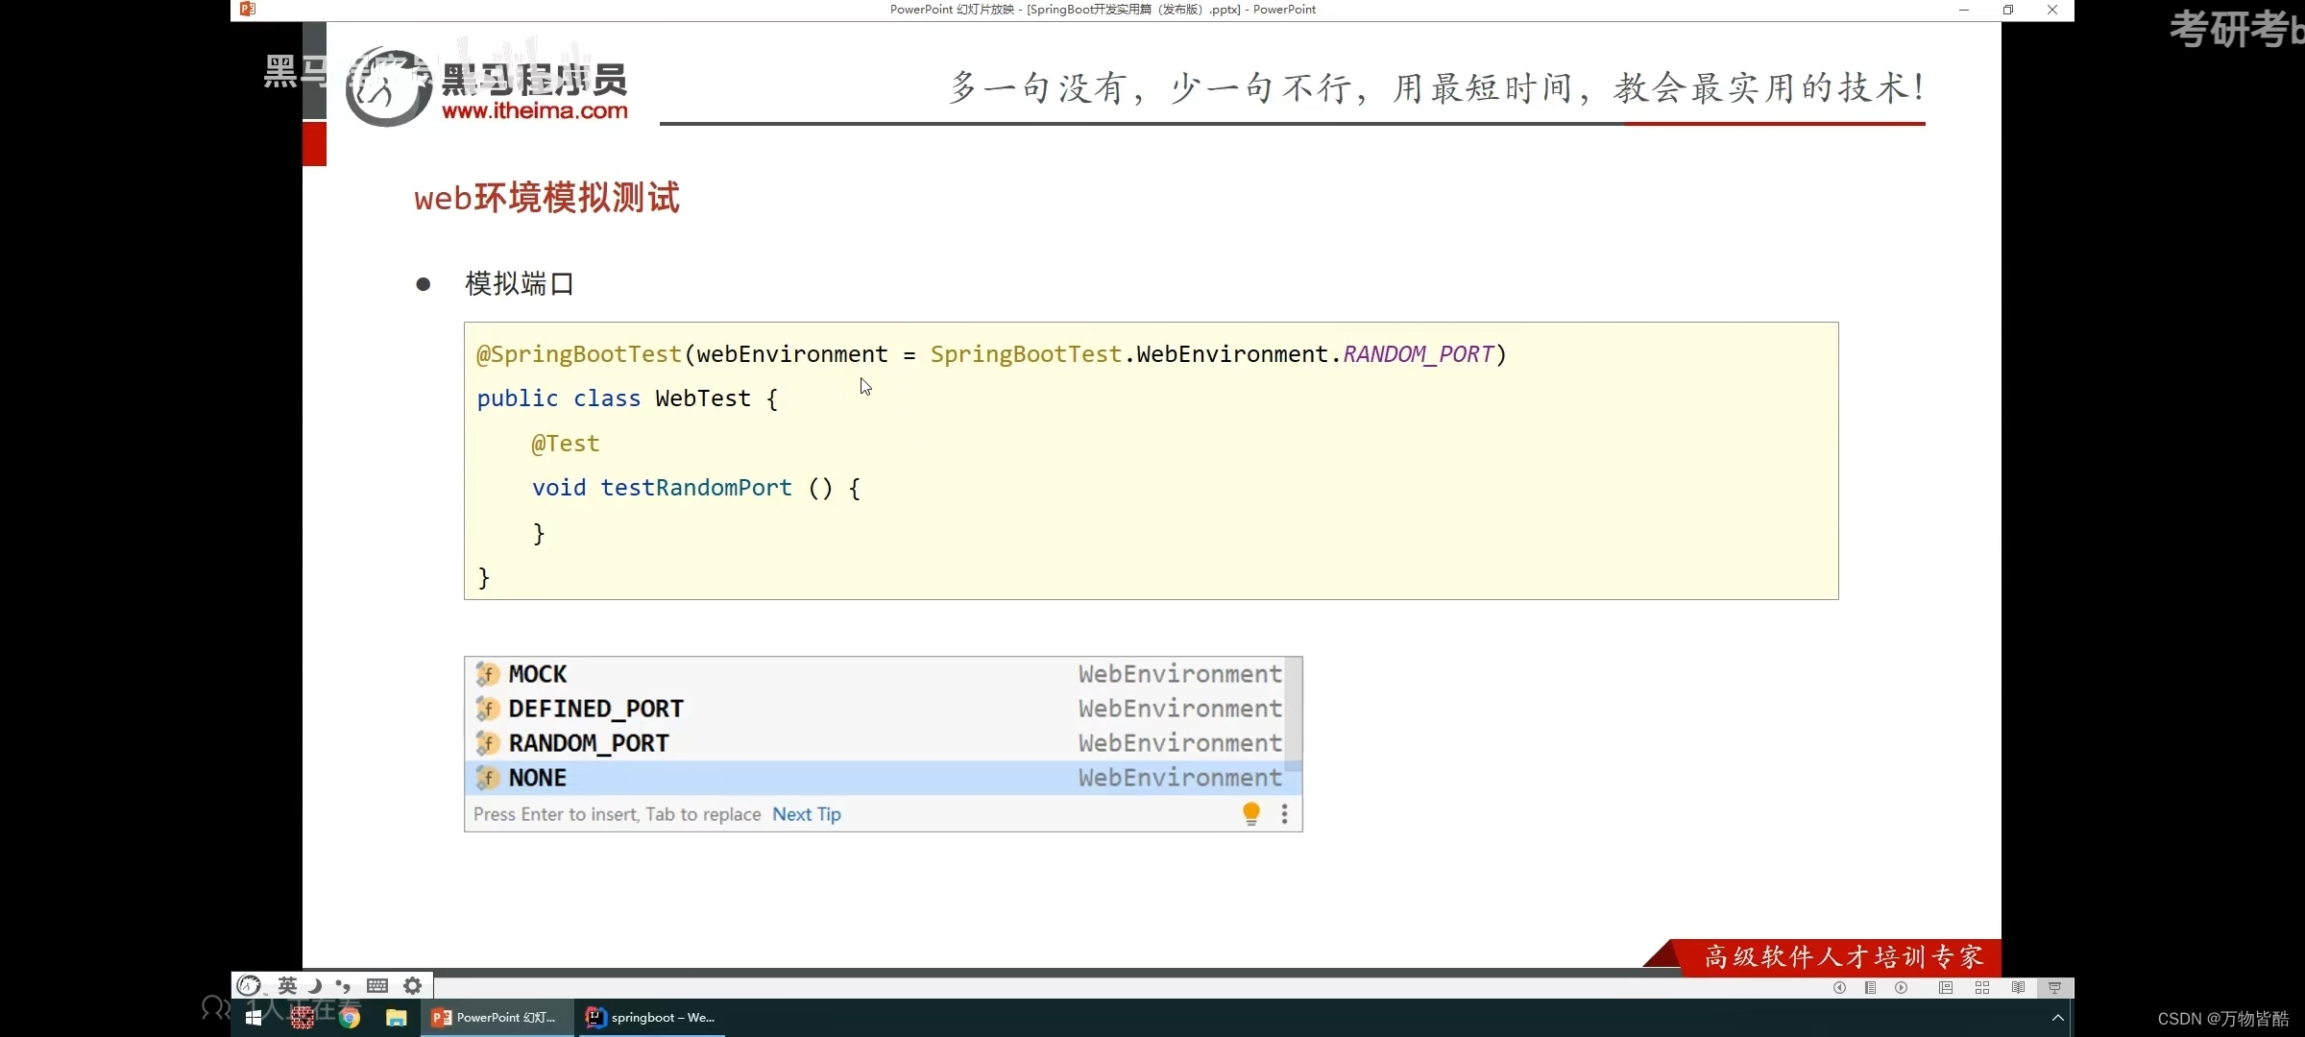Click the Next Tip link
2305x1037 pixels.
[x=807, y=814]
